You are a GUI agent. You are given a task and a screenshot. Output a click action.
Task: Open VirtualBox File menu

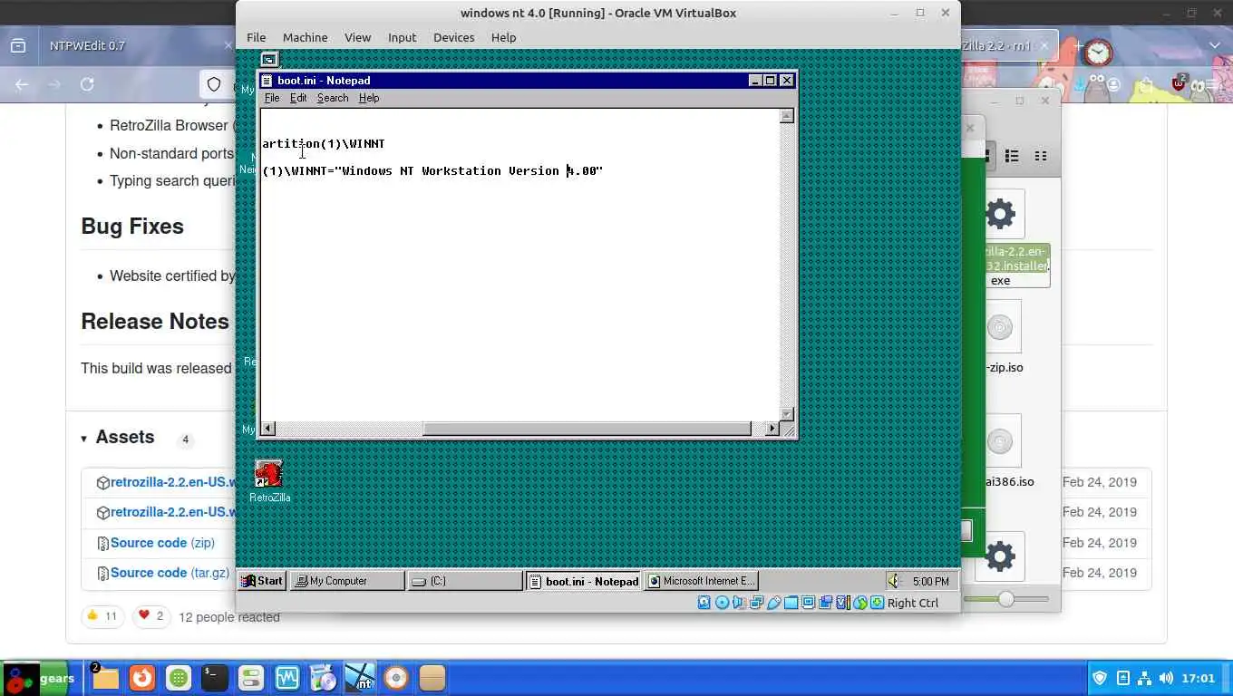click(257, 37)
